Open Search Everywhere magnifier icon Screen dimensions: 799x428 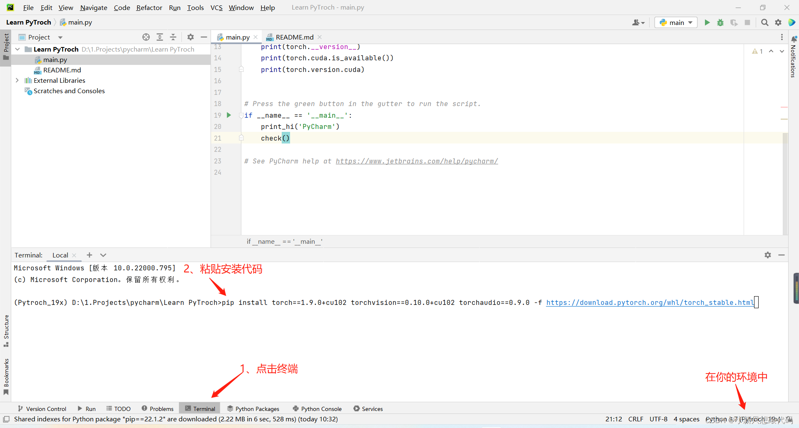click(765, 22)
